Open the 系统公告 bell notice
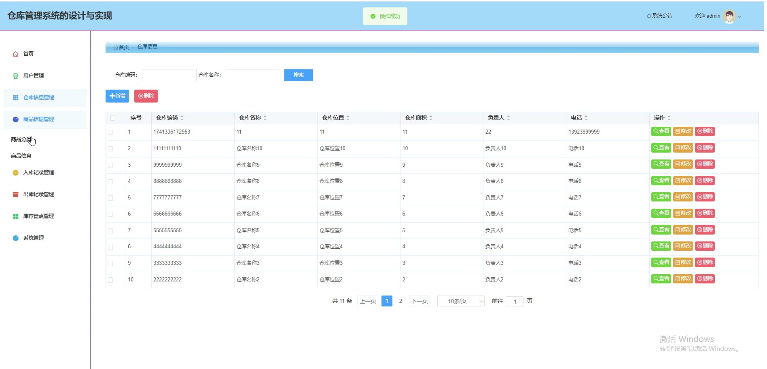The width and height of the screenshot is (767, 369). 660,16
